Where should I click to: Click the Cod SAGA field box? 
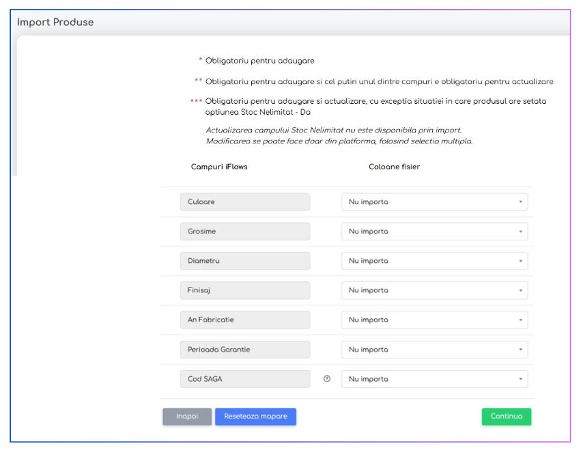244,379
